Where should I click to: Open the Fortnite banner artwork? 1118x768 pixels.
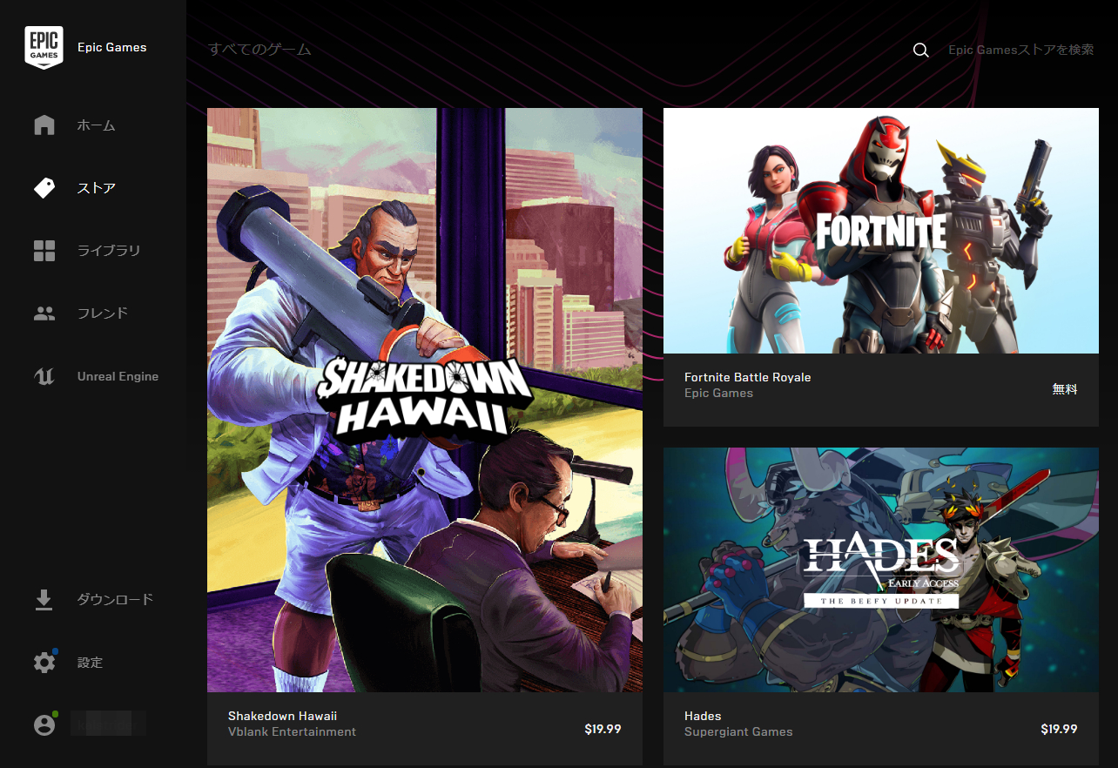coord(881,231)
